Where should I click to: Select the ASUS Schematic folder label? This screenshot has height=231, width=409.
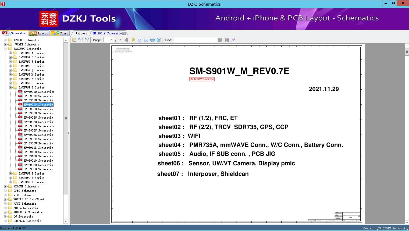[x=25, y=204]
